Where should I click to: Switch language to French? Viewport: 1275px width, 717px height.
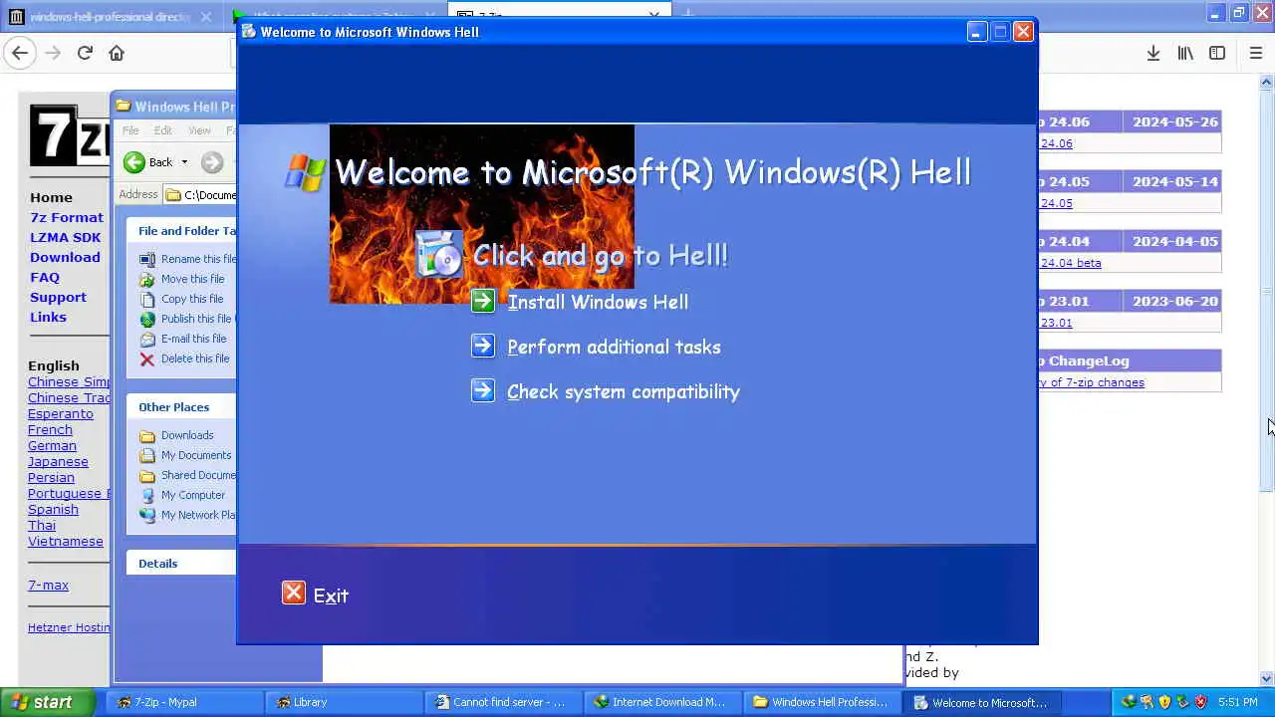(50, 429)
